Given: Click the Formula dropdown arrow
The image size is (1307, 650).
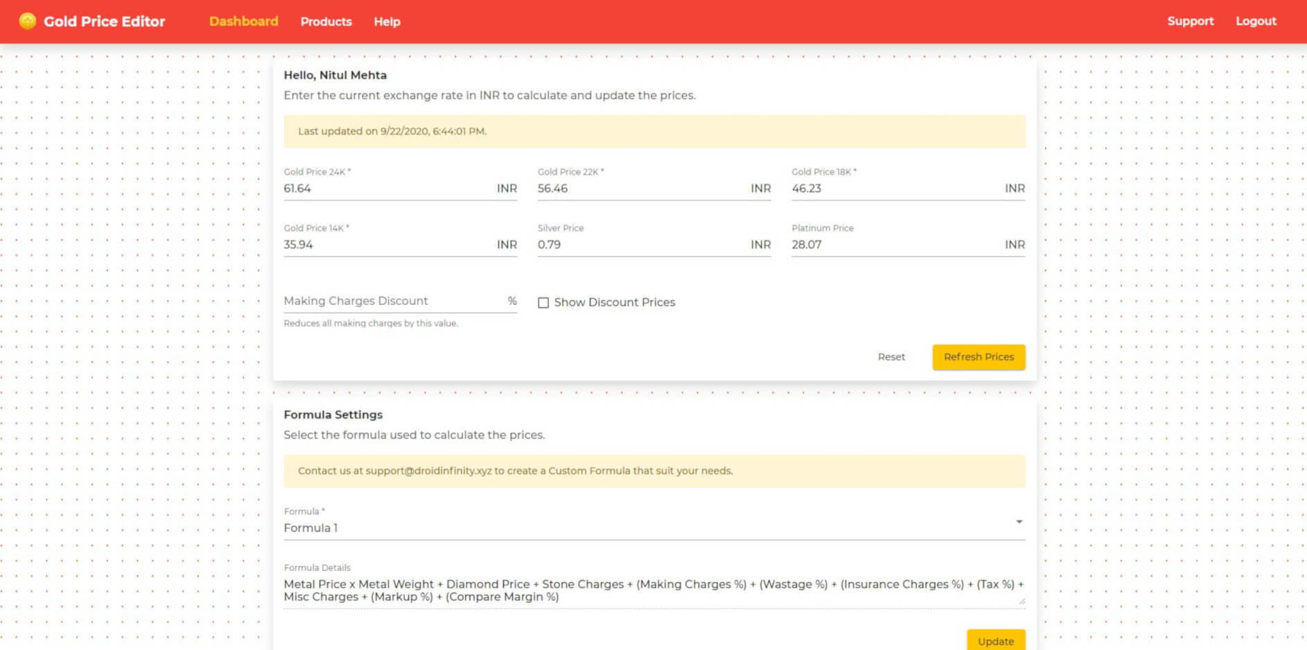Looking at the screenshot, I should 1019,522.
